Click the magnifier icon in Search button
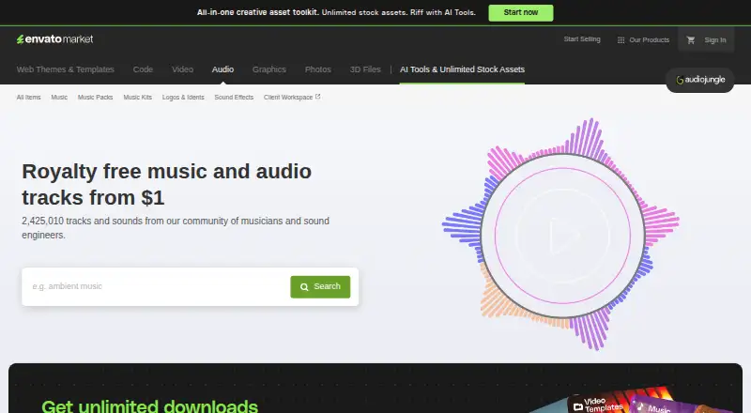Screen dimensions: 751x413 click(x=304, y=287)
